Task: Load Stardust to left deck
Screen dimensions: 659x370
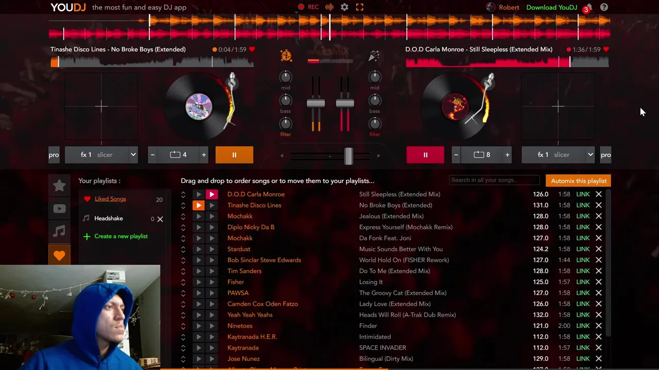Action: coord(198,249)
